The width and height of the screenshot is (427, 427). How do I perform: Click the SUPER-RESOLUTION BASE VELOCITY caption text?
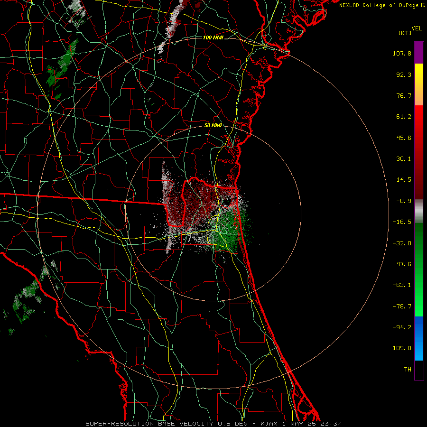(149, 424)
